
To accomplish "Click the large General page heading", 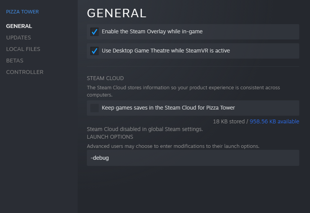I will (x=117, y=13).
